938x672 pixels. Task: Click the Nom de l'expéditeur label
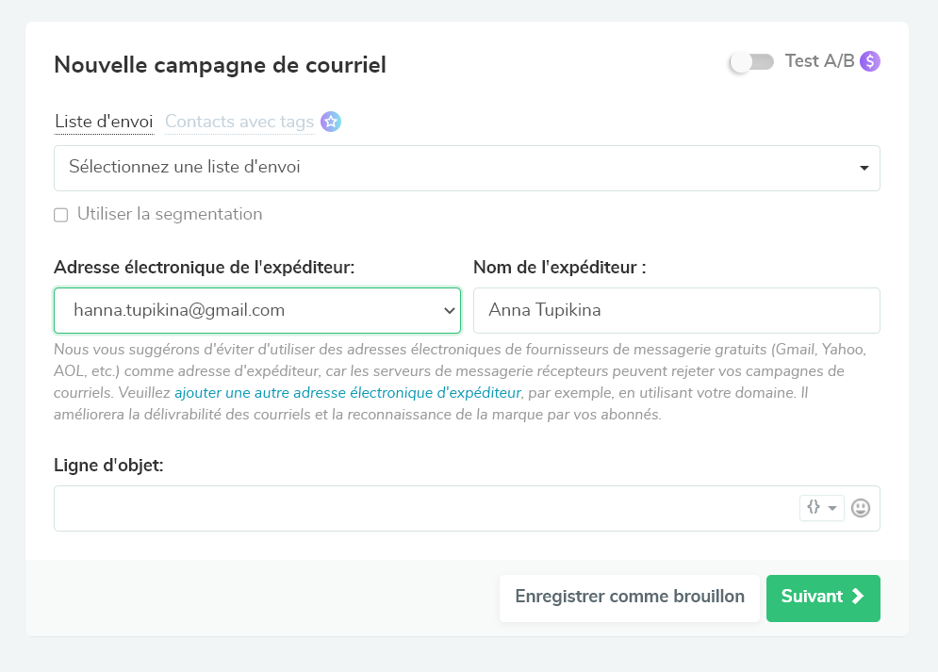pyautogui.click(x=559, y=268)
